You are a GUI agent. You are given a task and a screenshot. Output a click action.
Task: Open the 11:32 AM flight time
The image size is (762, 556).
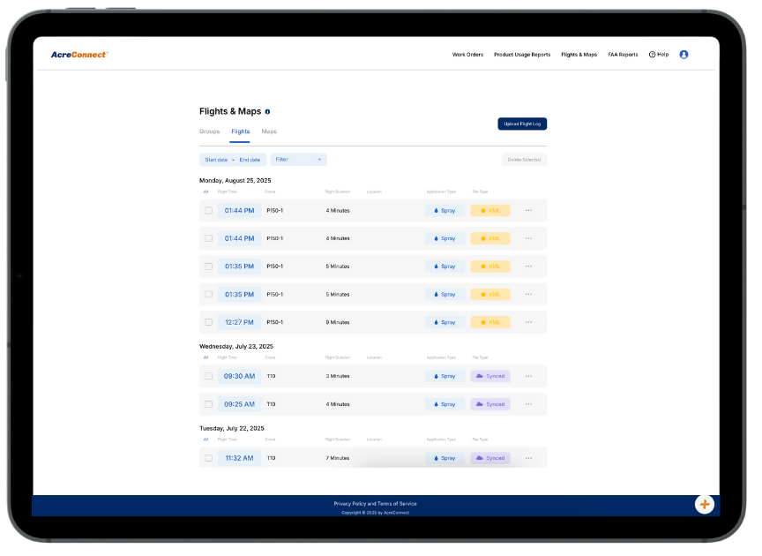tap(239, 458)
